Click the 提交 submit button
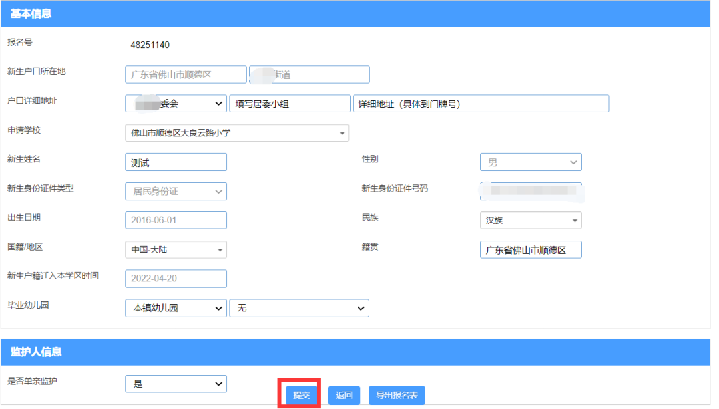The height and width of the screenshot is (409, 719). pyautogui.click(x=301, y=395)
